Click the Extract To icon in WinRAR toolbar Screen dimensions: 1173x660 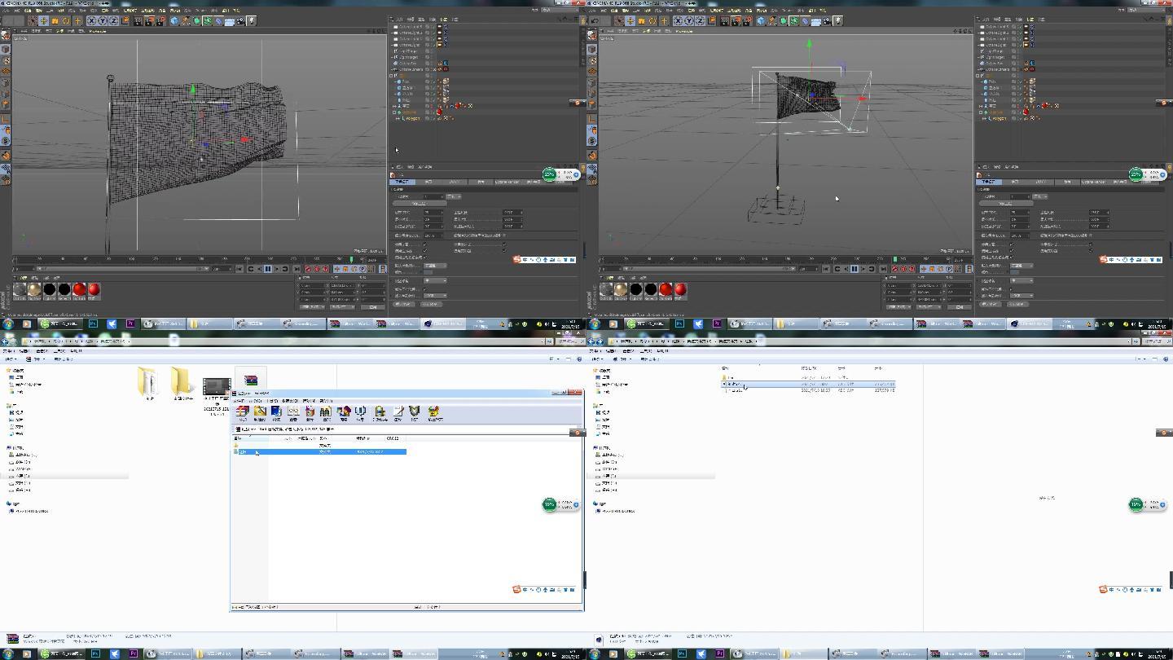260,412
